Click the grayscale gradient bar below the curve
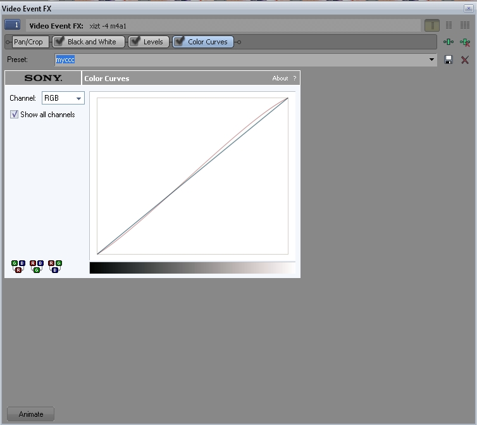Screen dimensions: 477x425 (x=192, y=267)
